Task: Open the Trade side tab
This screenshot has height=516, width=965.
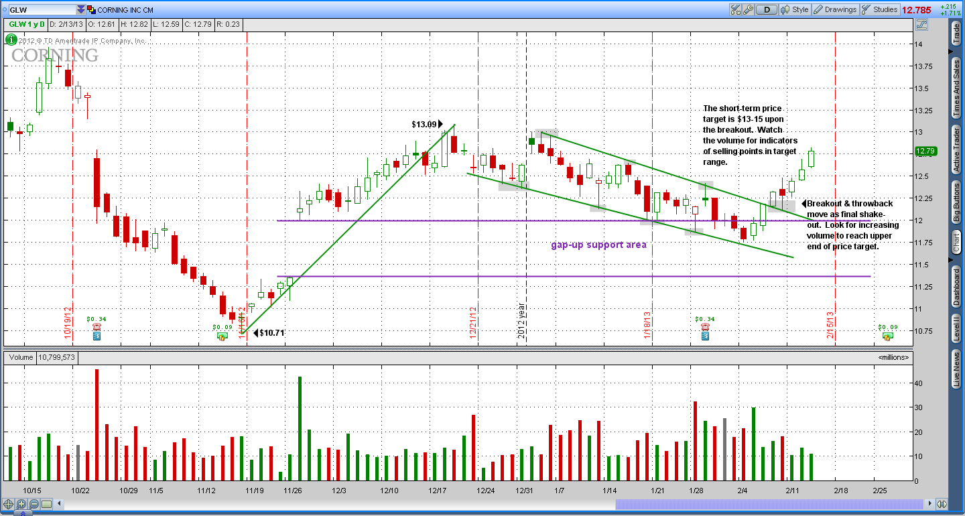Action: click(x=956, y=33)
